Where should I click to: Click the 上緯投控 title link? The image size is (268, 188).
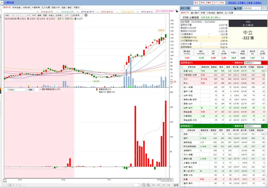[x=9, y=3]
